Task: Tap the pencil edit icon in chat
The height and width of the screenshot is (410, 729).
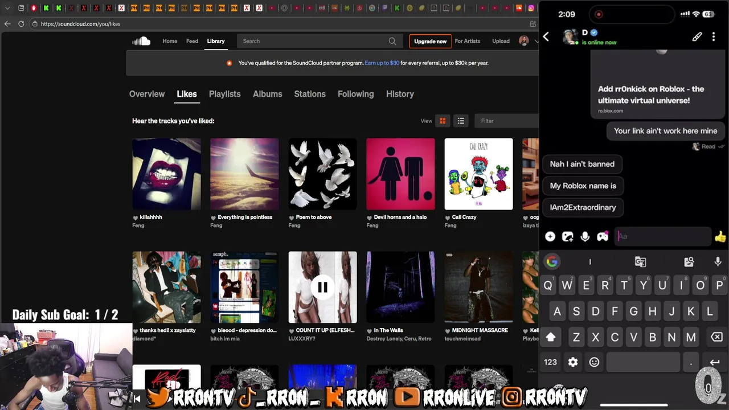Action: tap(697, 37)
